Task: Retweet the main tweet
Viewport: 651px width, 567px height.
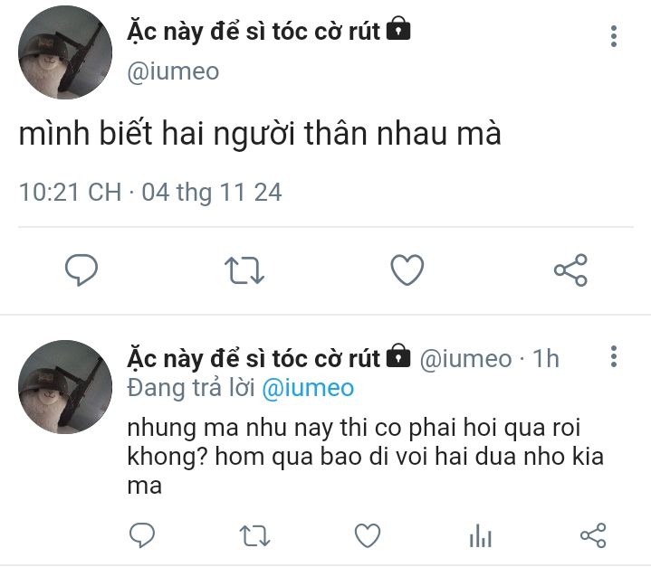Action: 244,270
